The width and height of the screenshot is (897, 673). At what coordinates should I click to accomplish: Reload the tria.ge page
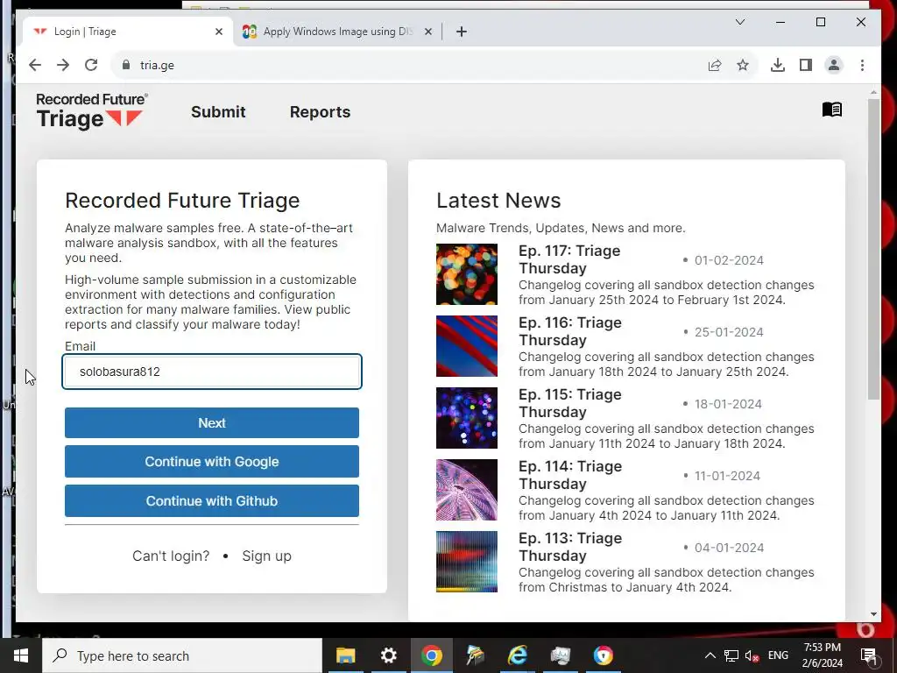(x=91, y=65)
